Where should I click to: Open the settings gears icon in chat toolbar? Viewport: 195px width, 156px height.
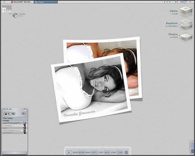13,114
